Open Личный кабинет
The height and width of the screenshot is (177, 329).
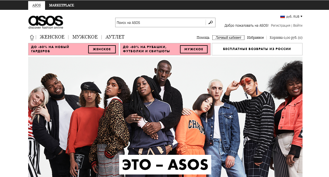pos(228,38)
